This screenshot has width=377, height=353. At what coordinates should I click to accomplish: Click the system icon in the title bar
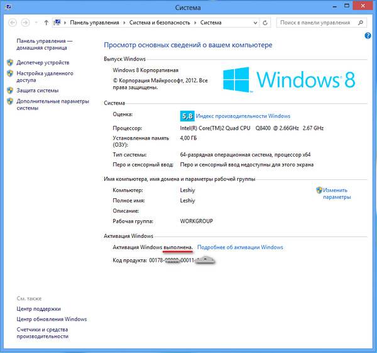click(x=8, y=7)
